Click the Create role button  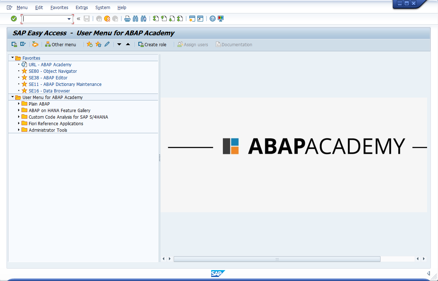coord(153,44)
